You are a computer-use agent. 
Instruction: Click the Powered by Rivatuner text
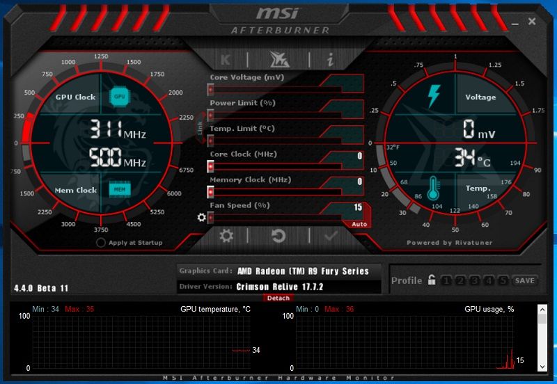pyautogui.click(x=449, y=243)
